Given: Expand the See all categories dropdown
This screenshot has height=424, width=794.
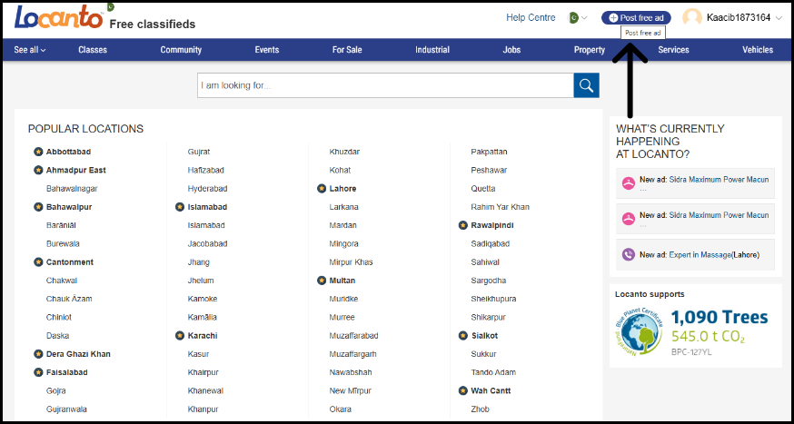Looking at the screenshot, I should click(30, 50).
